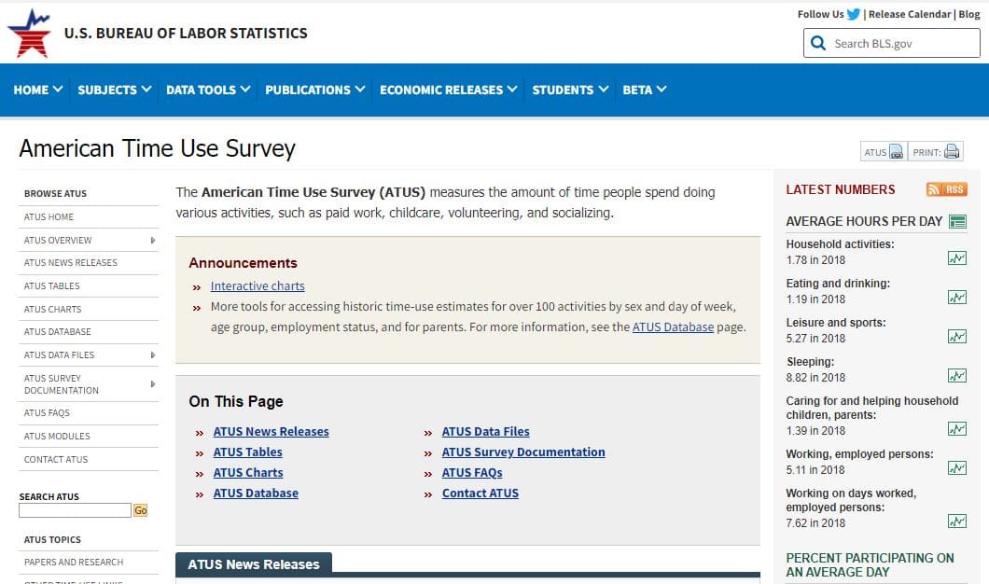Expand ATUS Overview sidebar arrow
Image resolution: width=989 pixels, height=584 pixels.
153,241
